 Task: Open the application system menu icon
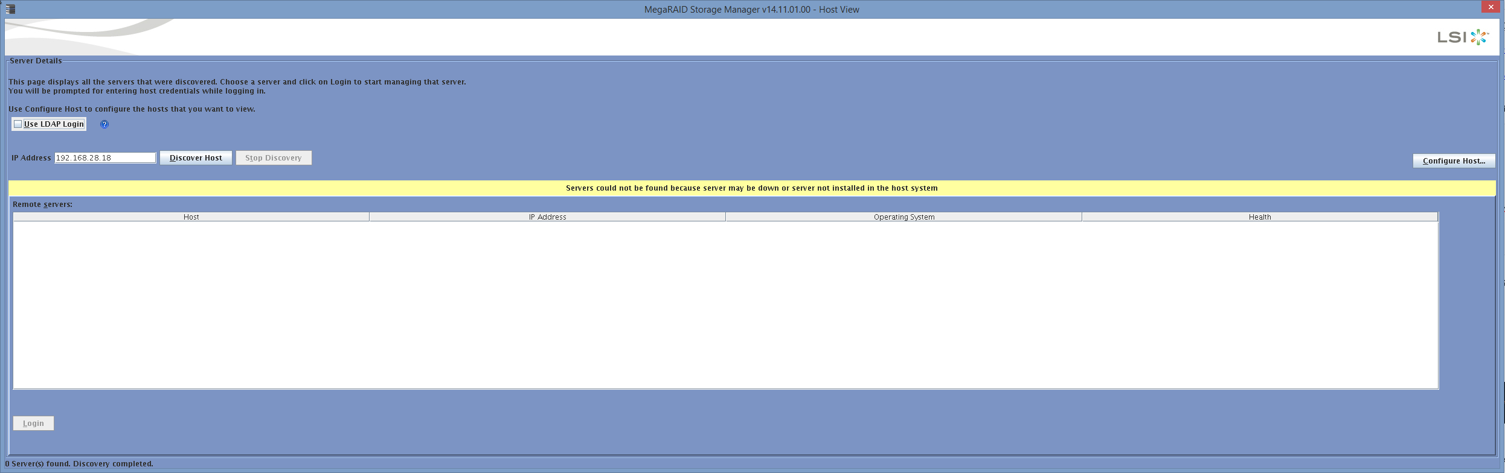(10, 9)
